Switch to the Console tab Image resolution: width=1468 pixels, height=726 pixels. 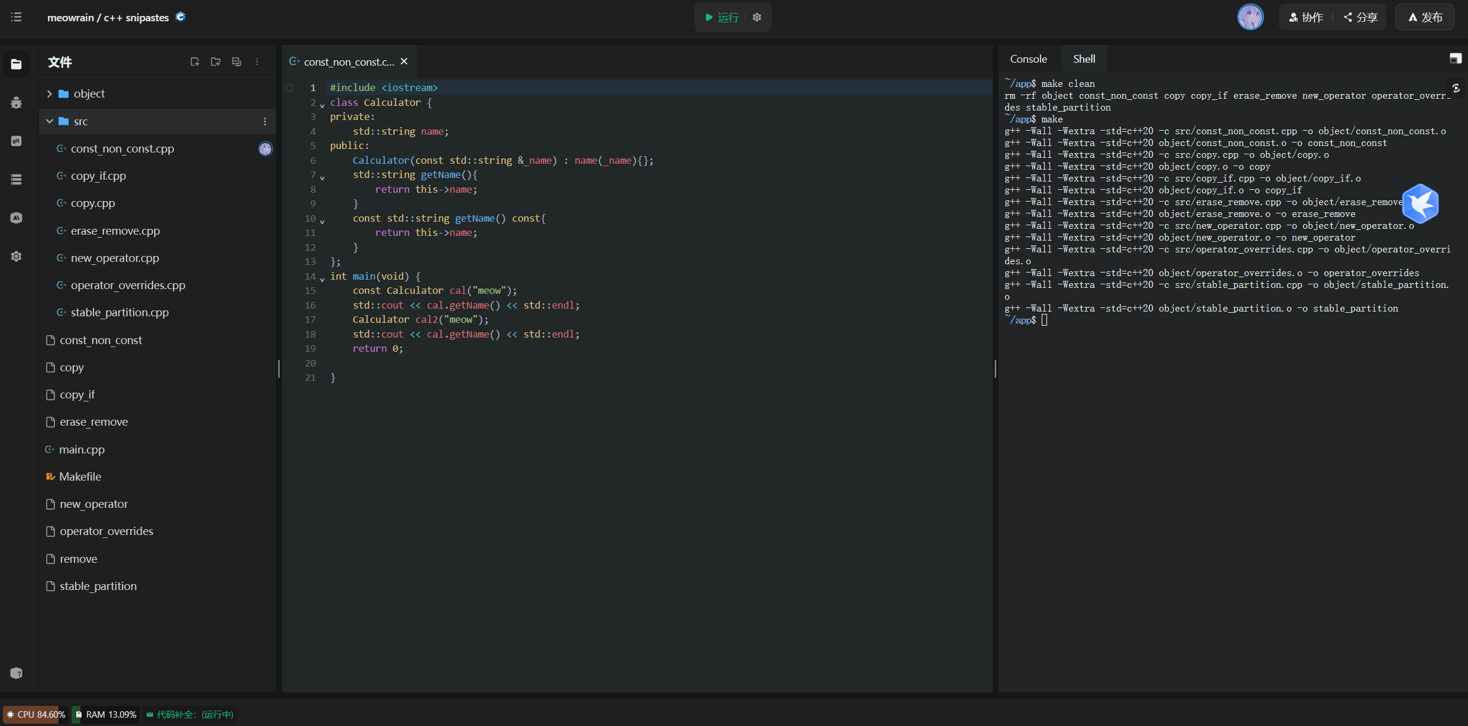click(x=1028, y=59)
